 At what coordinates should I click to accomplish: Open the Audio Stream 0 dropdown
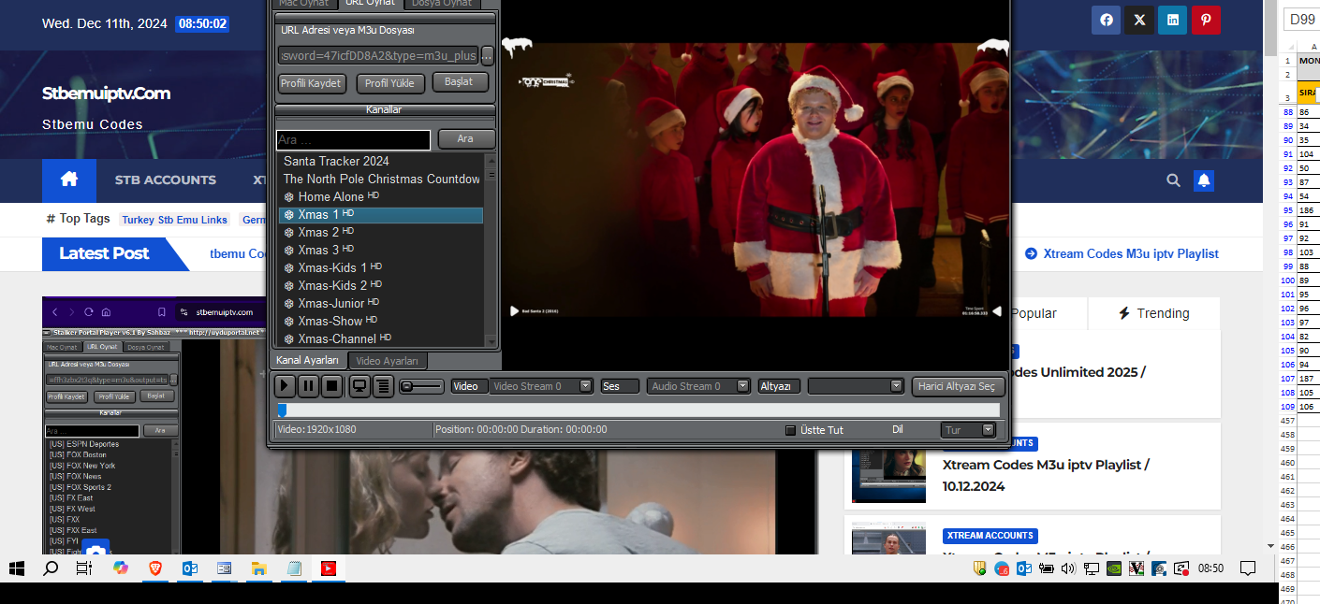pyautogui.click(x=698, y=386)
